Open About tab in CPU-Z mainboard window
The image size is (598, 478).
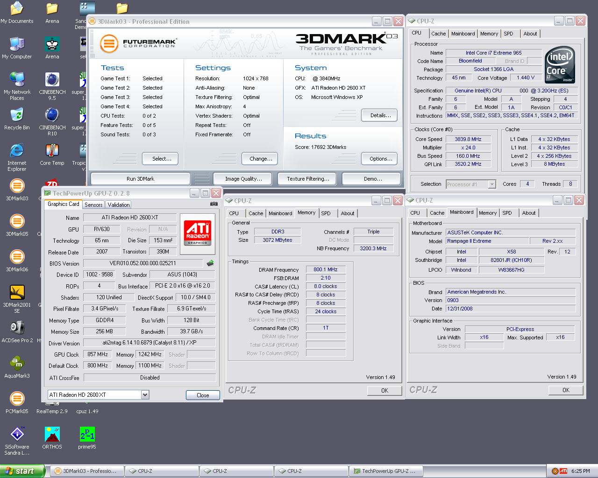click(529, 213)
